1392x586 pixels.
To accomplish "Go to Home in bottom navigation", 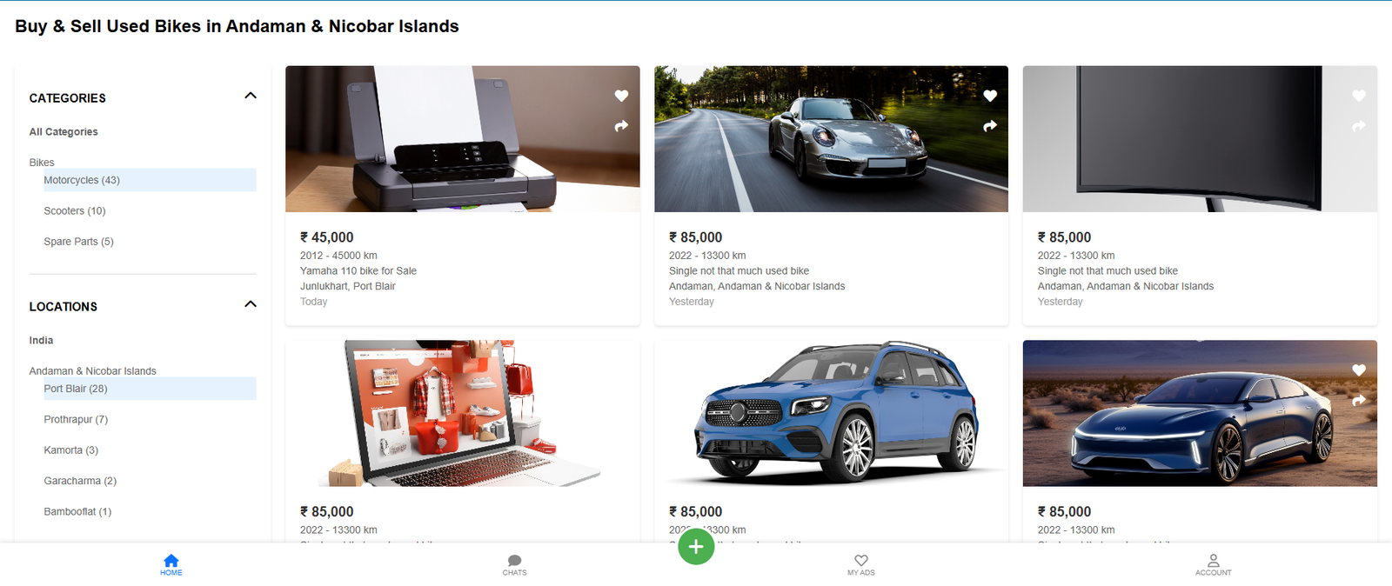I will (x=171, y=565).
